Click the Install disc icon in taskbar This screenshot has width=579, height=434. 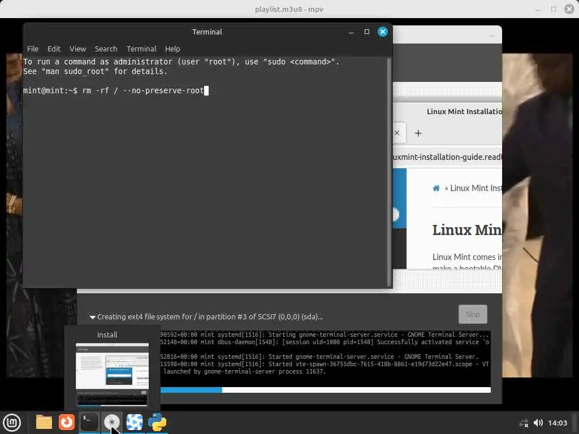coord(111,422)
